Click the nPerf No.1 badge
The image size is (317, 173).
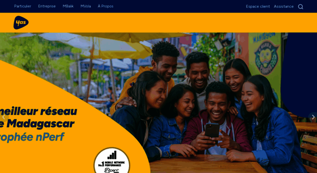tap(112, 161)
